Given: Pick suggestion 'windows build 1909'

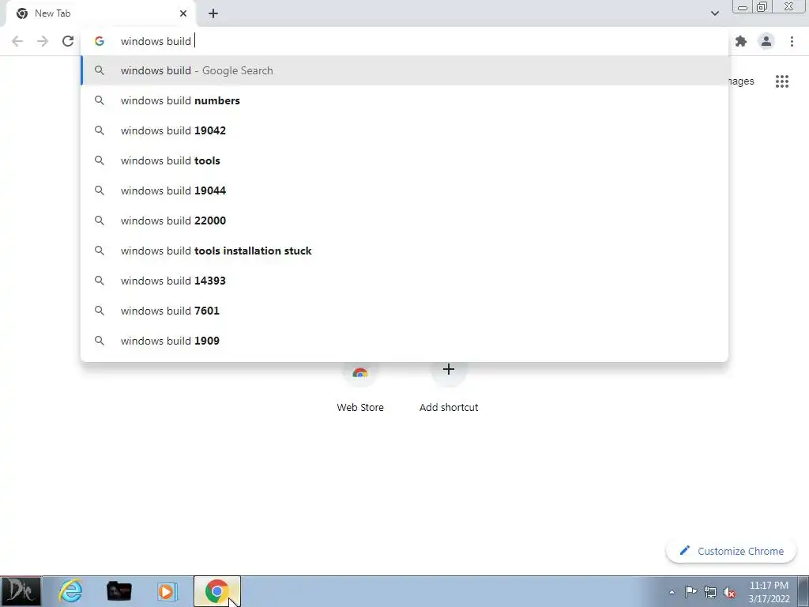Looking at the screenshot, I should [404, 341].
